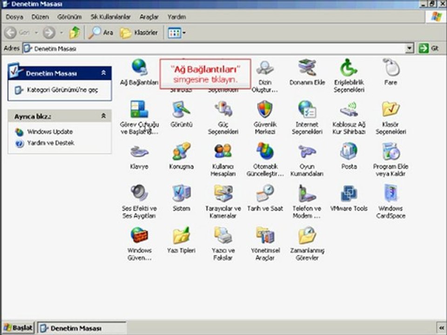Open Windows Update link

pos(50,132)
